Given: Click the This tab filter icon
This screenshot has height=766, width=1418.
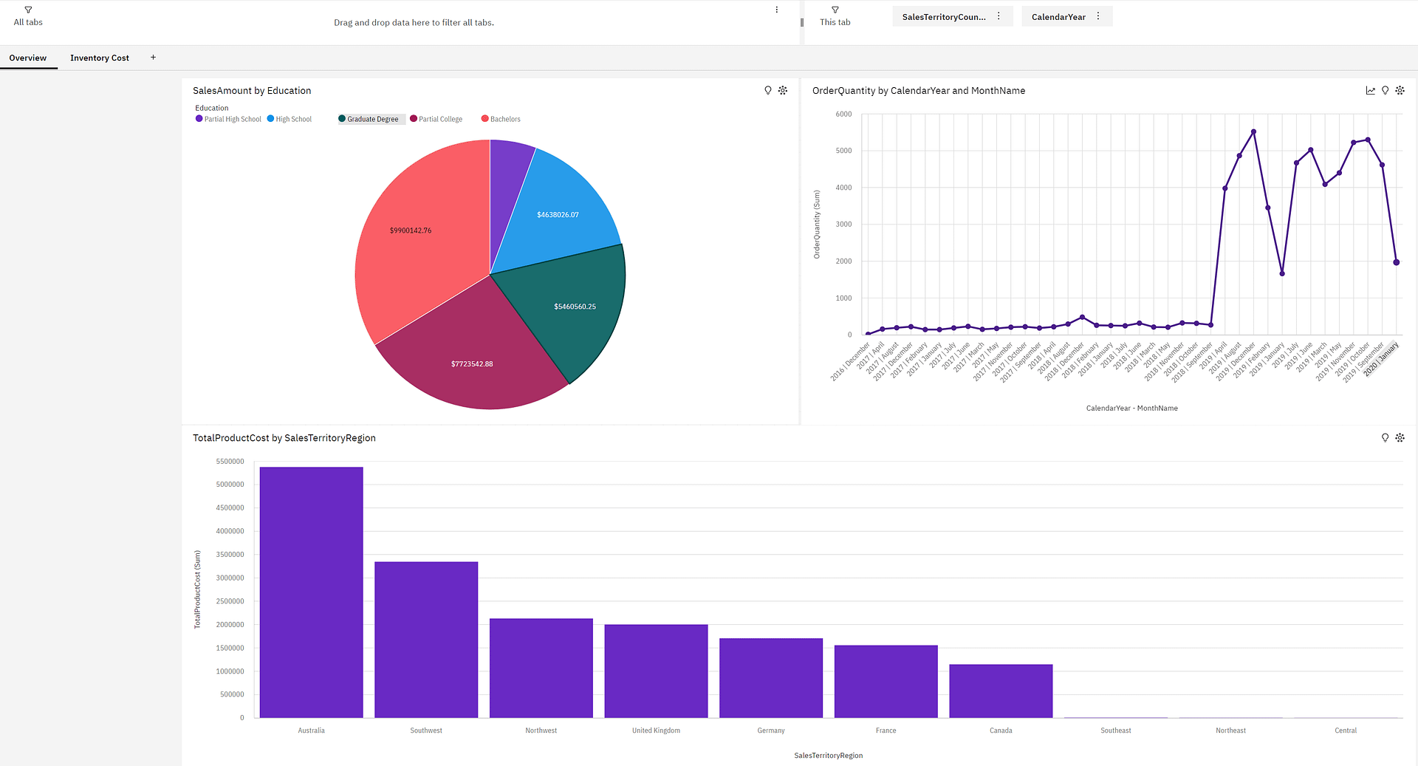Looking at the screenshot, I should (835, 10).
